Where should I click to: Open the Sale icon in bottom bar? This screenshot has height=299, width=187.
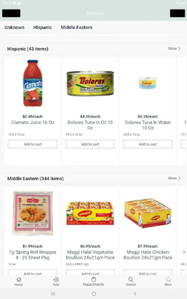pos(56,279)
